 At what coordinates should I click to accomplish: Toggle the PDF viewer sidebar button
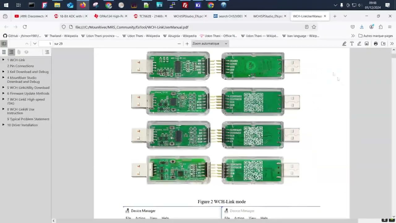tap(4, 44)
